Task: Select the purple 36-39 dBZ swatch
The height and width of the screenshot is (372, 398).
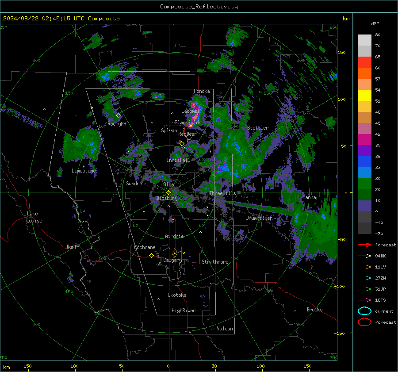Action: pos(364,151)
